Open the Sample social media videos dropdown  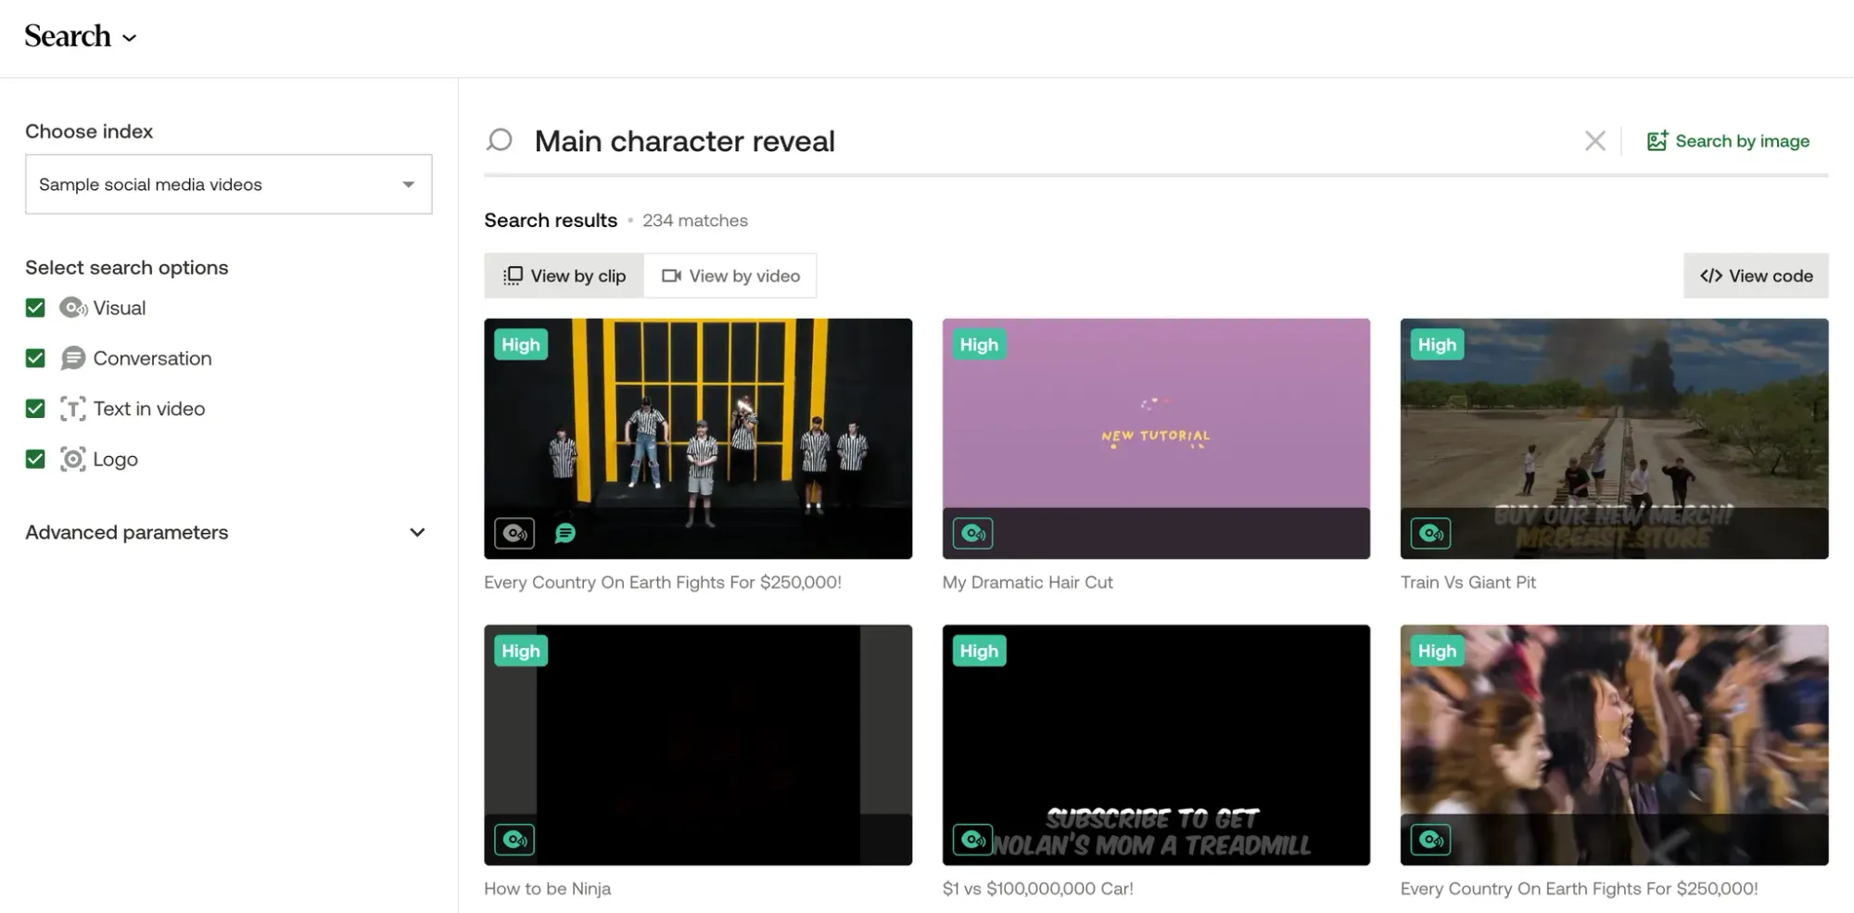(x=228, y=184)
